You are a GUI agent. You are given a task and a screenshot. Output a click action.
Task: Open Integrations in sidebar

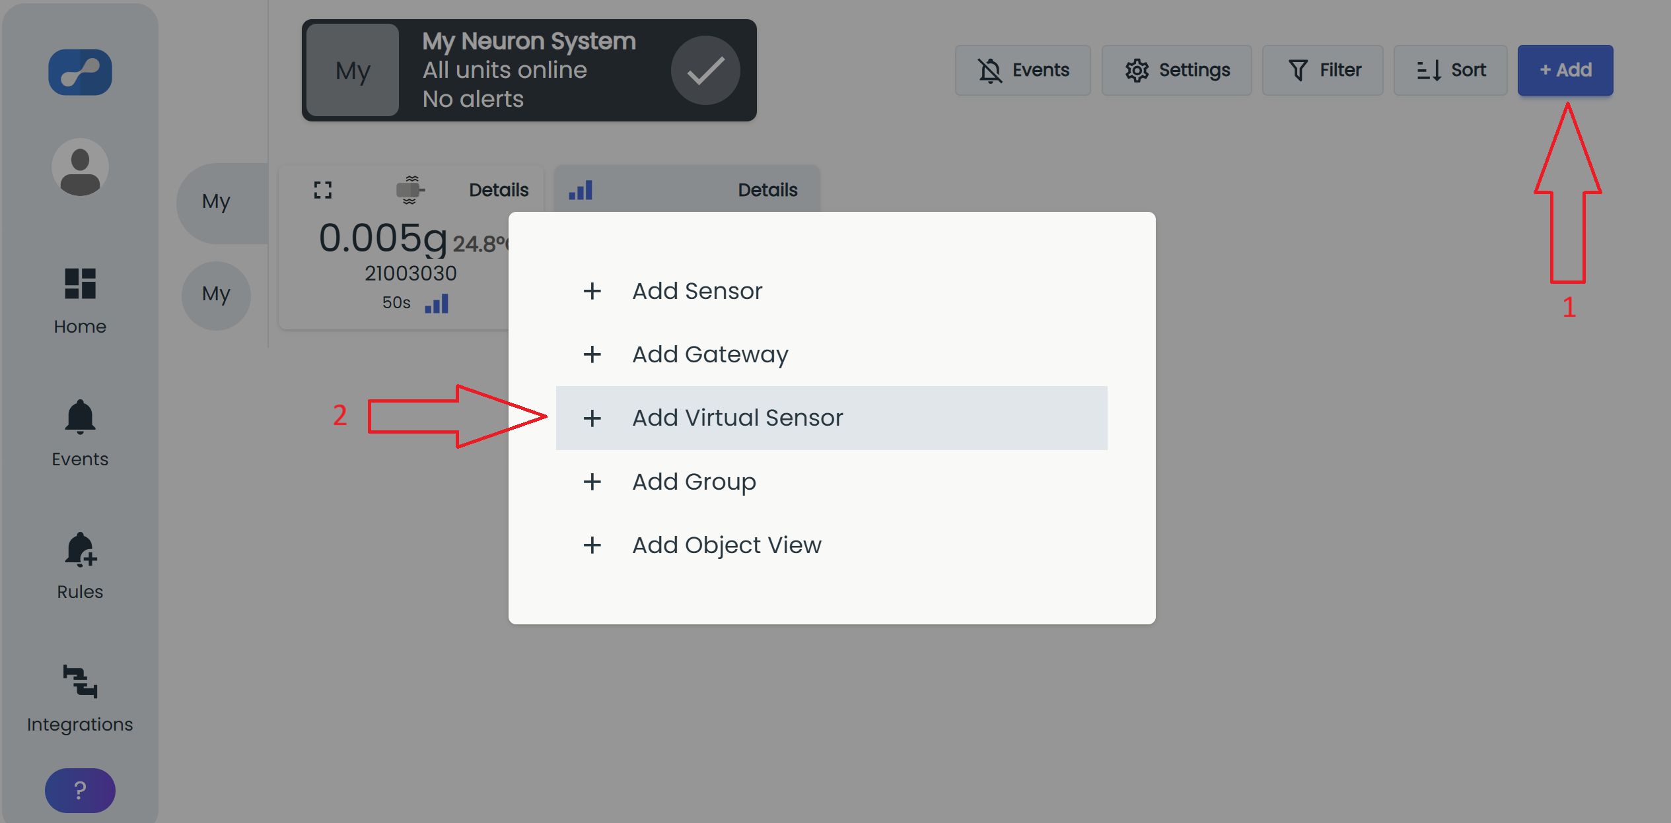pos(80,699)
